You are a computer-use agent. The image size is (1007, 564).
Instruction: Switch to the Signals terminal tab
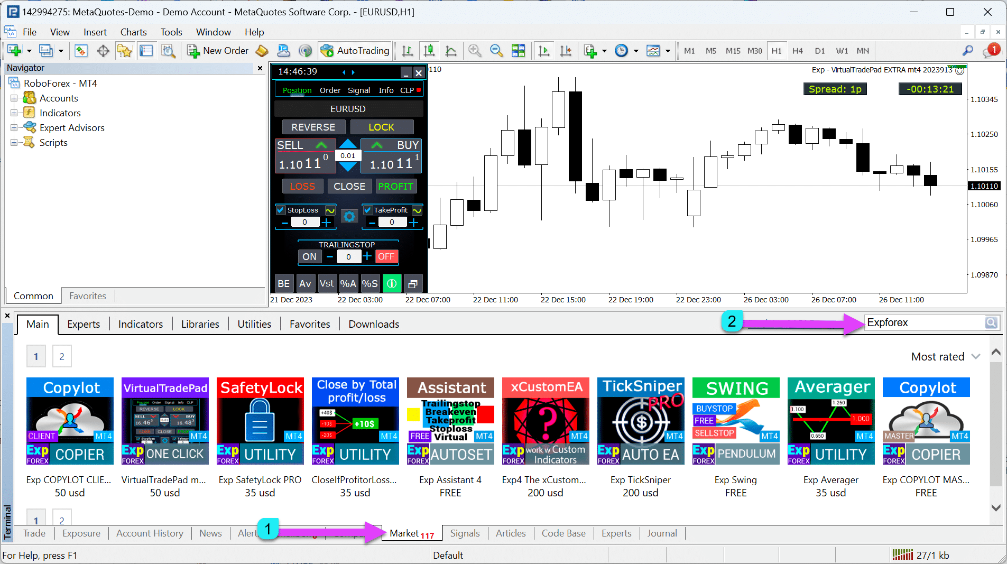click(465, 533)
